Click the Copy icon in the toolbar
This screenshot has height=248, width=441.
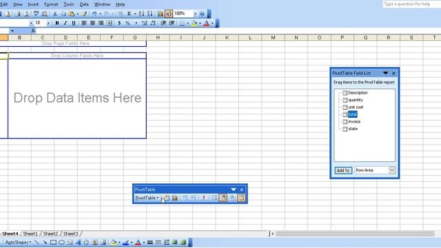pyautogui.click(x=63, y=14)
